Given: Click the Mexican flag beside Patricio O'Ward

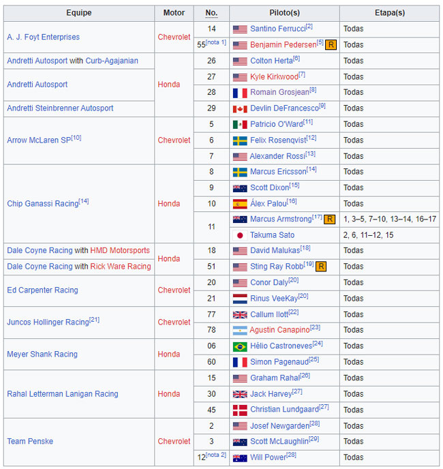Looking at the screenshot, I should 240,125.
